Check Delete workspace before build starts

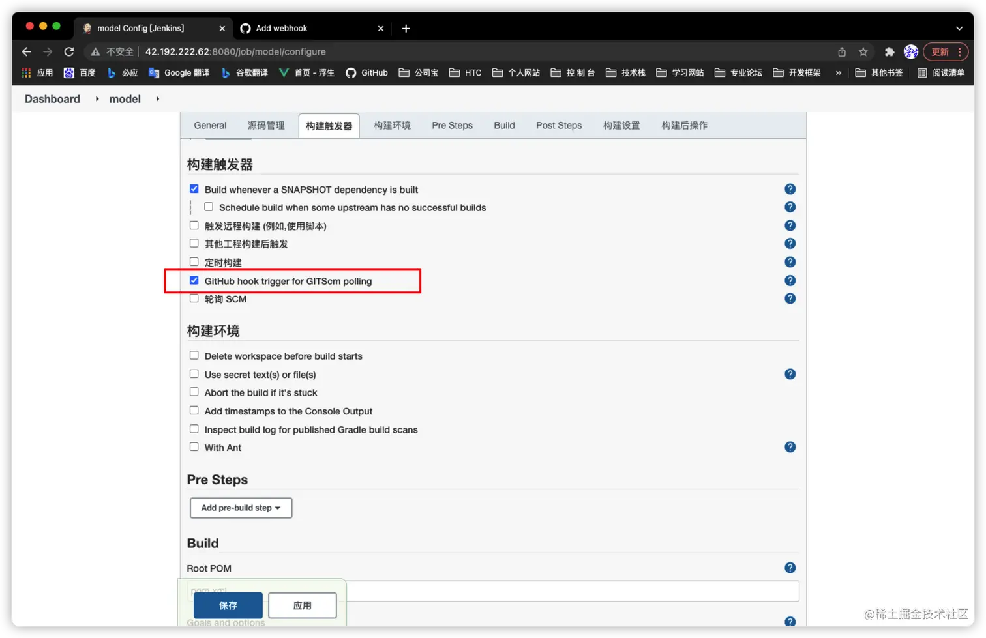[194, 355]
